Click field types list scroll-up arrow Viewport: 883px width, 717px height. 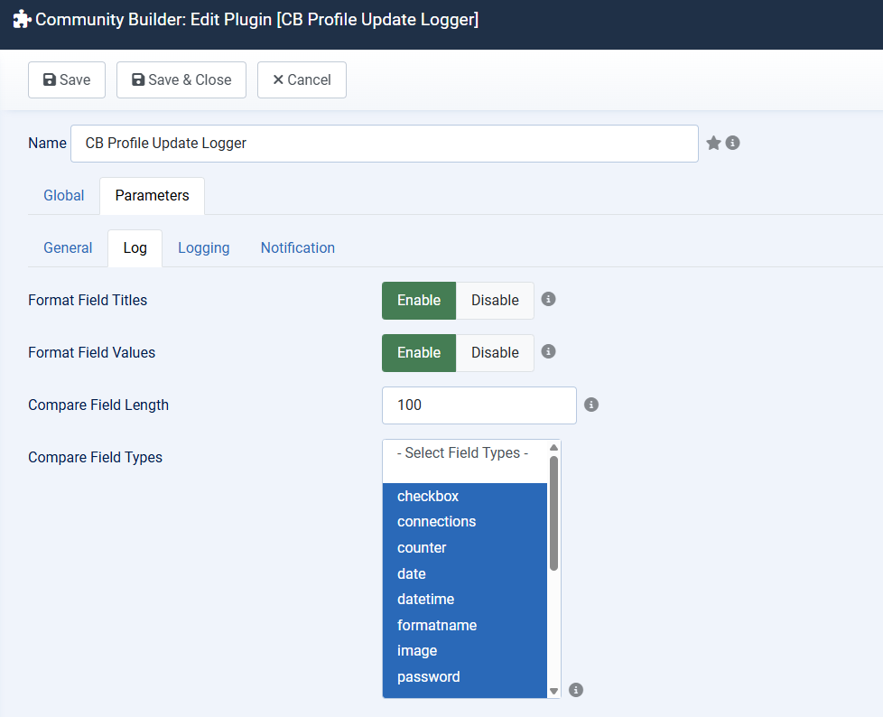point(553,447)
